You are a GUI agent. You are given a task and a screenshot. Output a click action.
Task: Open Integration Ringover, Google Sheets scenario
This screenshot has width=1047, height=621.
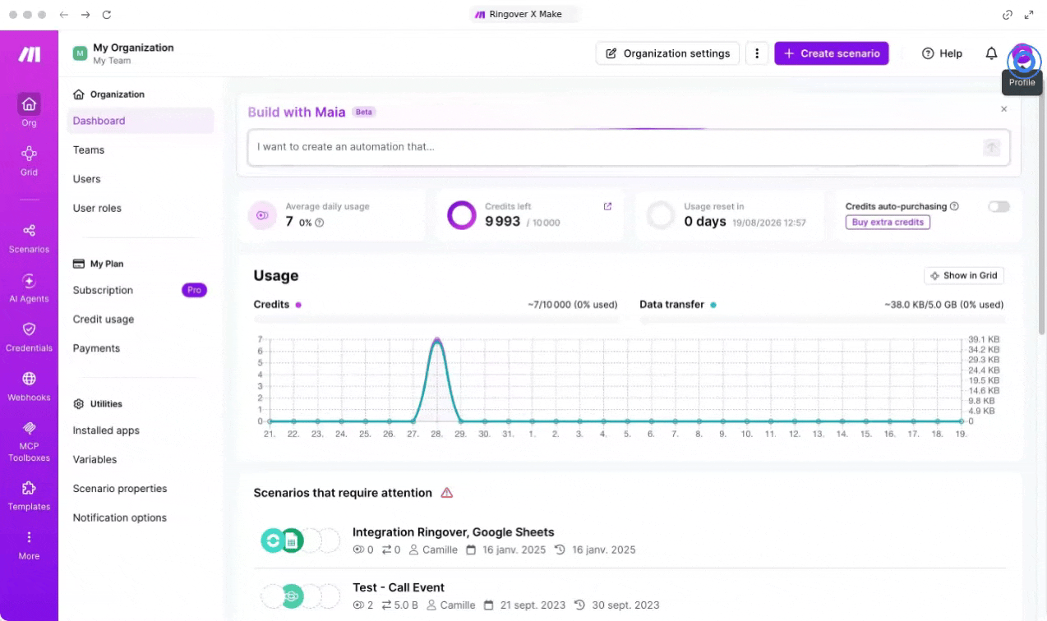point(454,532)
